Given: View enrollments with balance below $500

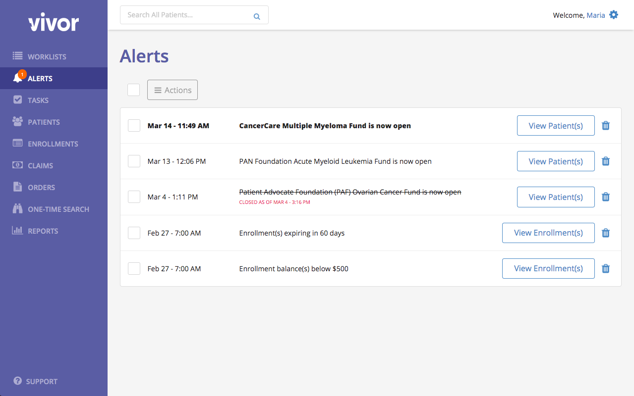Looking at the screenshot, I should 548,268.
